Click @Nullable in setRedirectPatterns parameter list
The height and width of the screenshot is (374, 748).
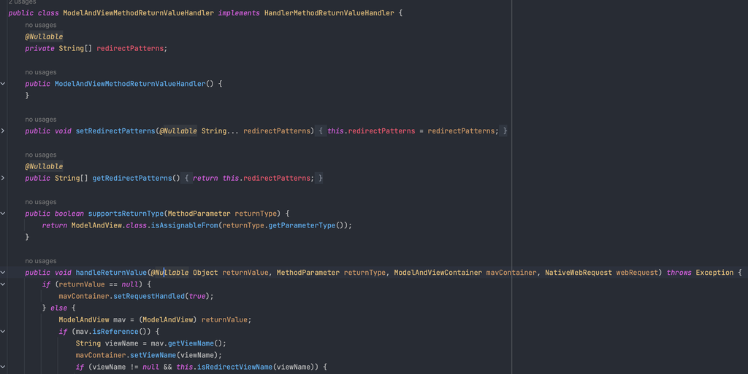tap(178, 130)
